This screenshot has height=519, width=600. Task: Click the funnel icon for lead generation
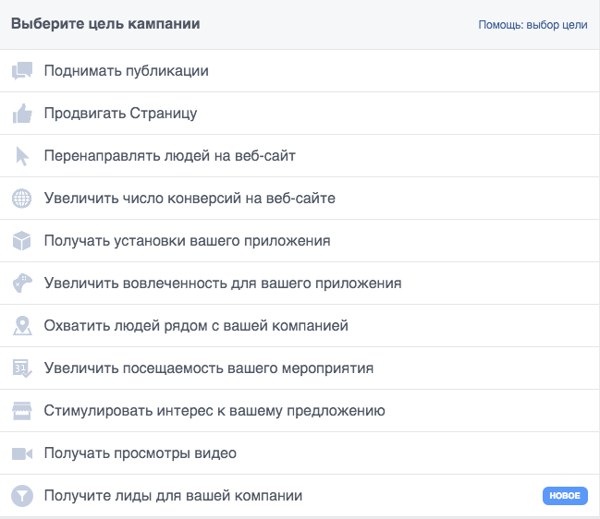(22, 496)
